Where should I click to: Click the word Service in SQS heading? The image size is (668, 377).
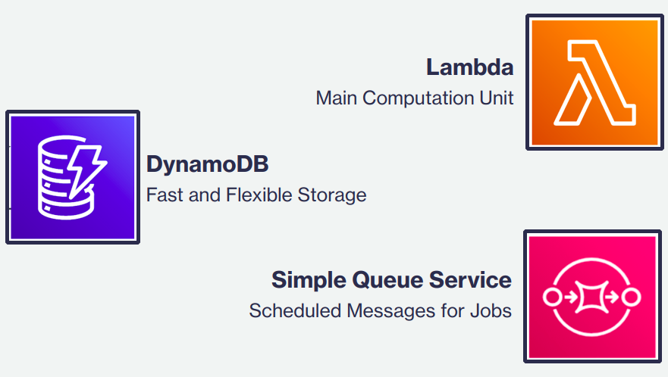click(470, 280)
